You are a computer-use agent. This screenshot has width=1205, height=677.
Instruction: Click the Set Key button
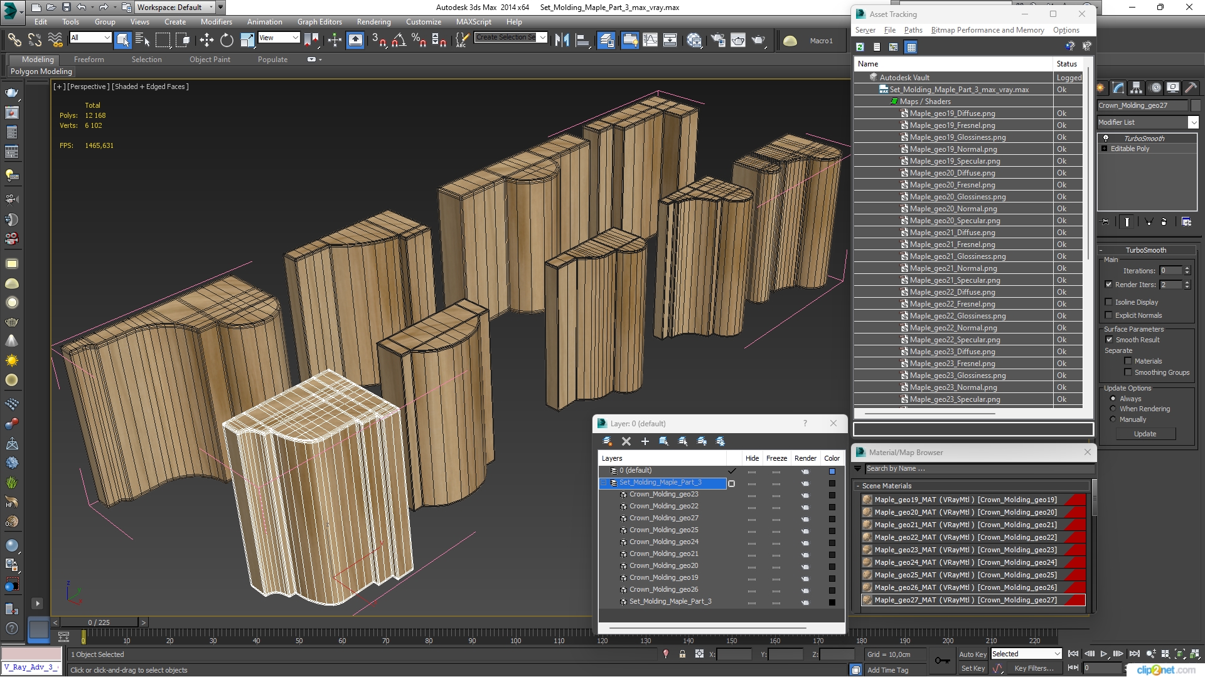973,668
